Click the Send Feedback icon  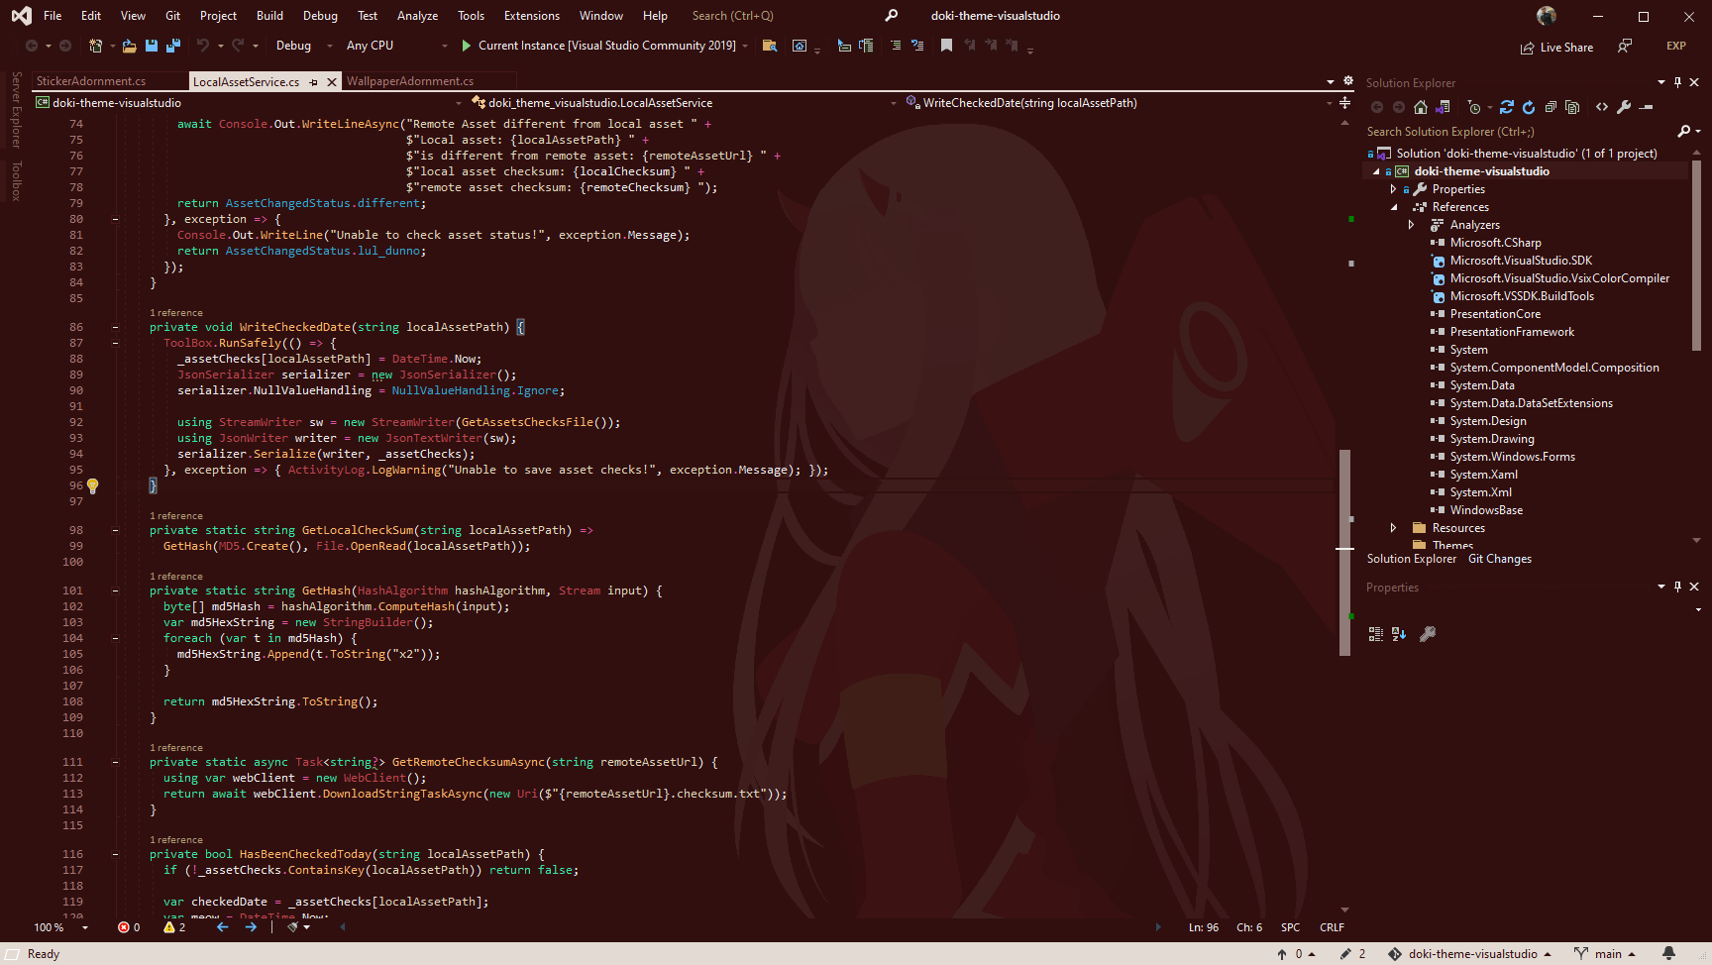(1625, 46)
